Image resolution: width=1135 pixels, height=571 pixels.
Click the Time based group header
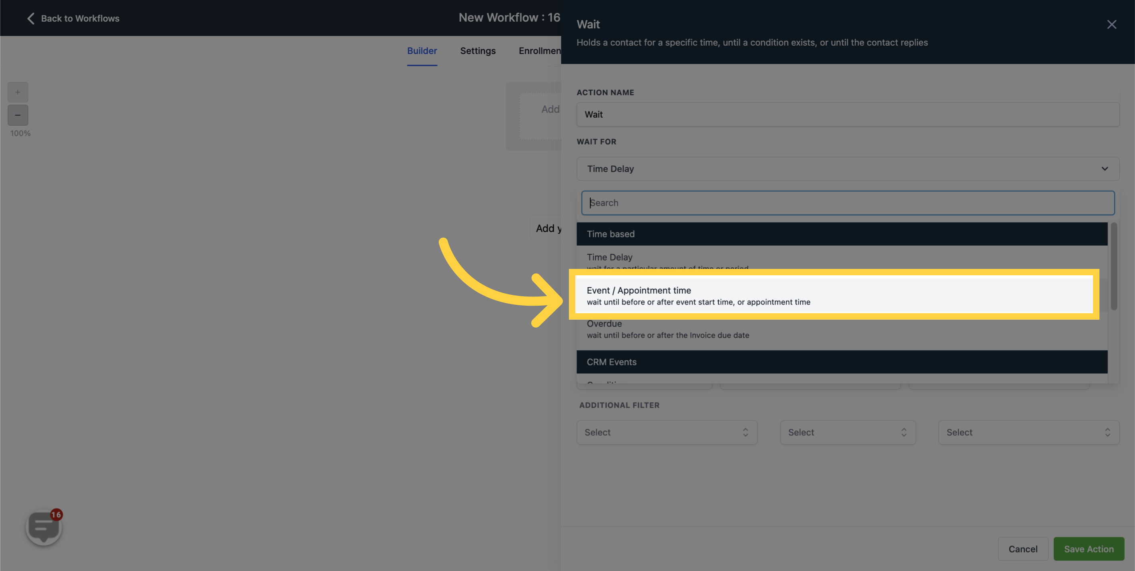pyautogui.click(x=842, y=234)
